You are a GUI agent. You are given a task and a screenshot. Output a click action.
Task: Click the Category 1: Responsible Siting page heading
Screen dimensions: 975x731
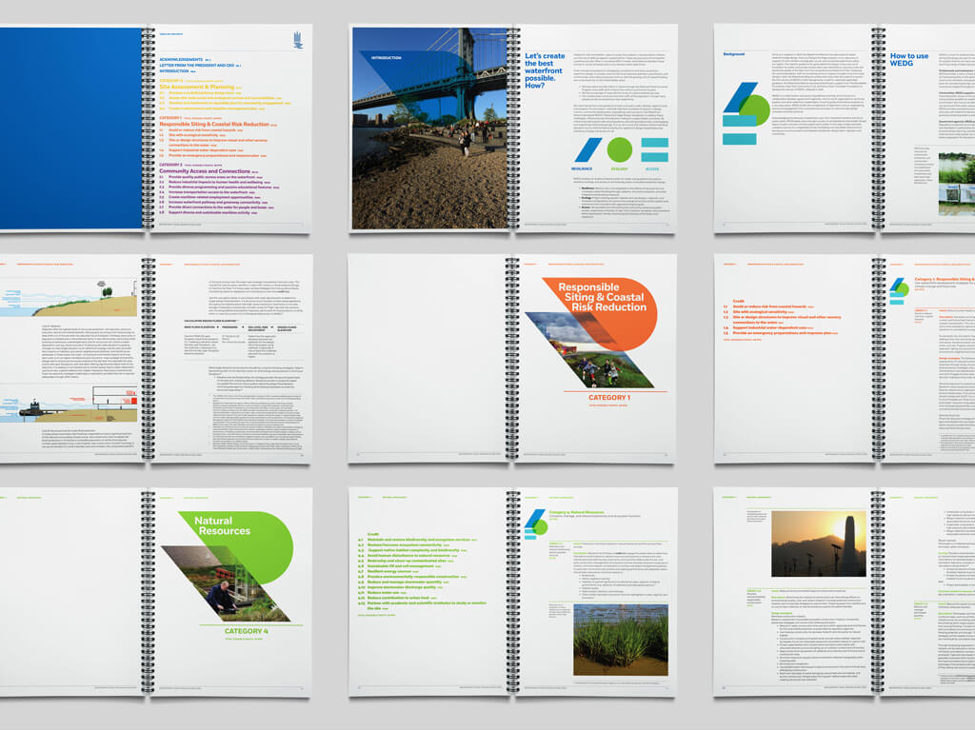pos(945,280)
